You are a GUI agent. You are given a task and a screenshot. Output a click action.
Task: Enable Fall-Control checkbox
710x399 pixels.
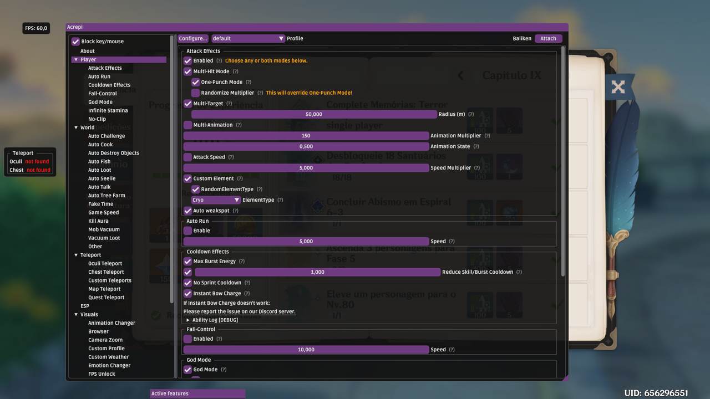(x=187, y=339)
